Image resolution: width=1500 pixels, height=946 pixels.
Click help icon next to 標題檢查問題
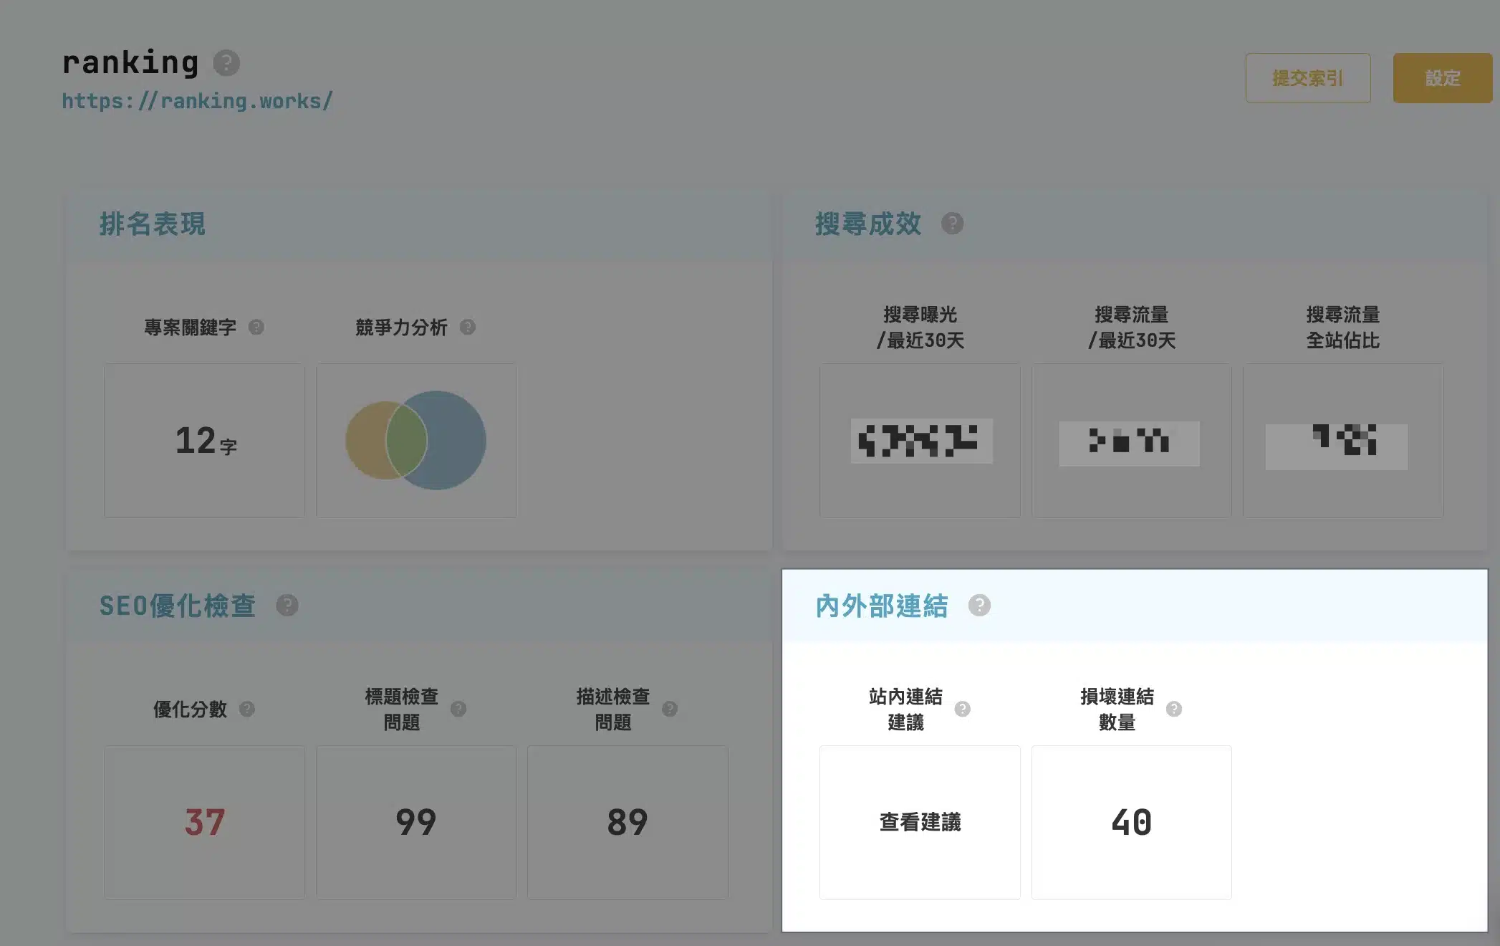[x=458, y=709]
